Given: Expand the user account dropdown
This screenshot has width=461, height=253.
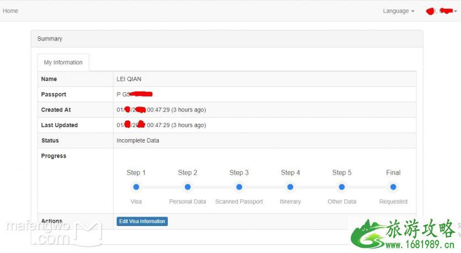Looking at the screenshot, I should click(x=442, y=11).
